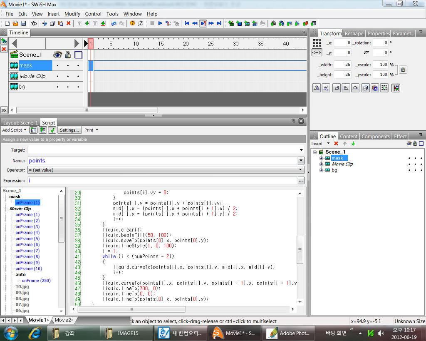Delete the timeline row with the red X
Image resolution: width=426 pixels, height=341 pixels.
click(x=4, y=49)
